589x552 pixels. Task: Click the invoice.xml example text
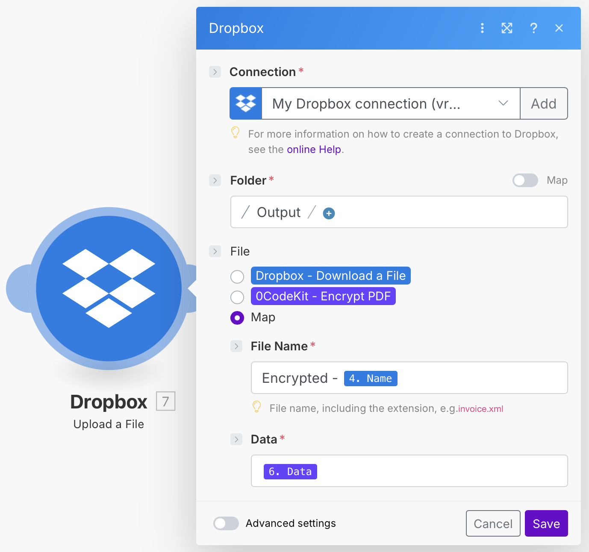[x=480, y=409]
